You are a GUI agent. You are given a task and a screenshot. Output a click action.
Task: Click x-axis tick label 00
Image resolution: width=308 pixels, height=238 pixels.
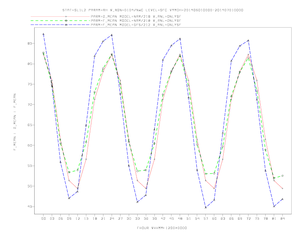coord(44,219)
